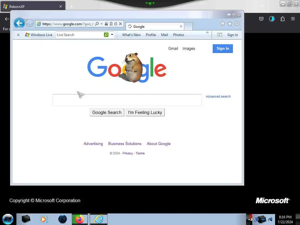
Task: Click the outer browser back arrow
Action: pyautogui.click(x=7, y=19)
